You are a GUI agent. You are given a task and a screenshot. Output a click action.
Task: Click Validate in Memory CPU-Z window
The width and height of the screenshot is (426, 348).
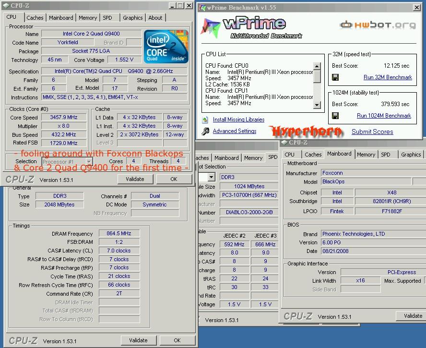point(138,340)
